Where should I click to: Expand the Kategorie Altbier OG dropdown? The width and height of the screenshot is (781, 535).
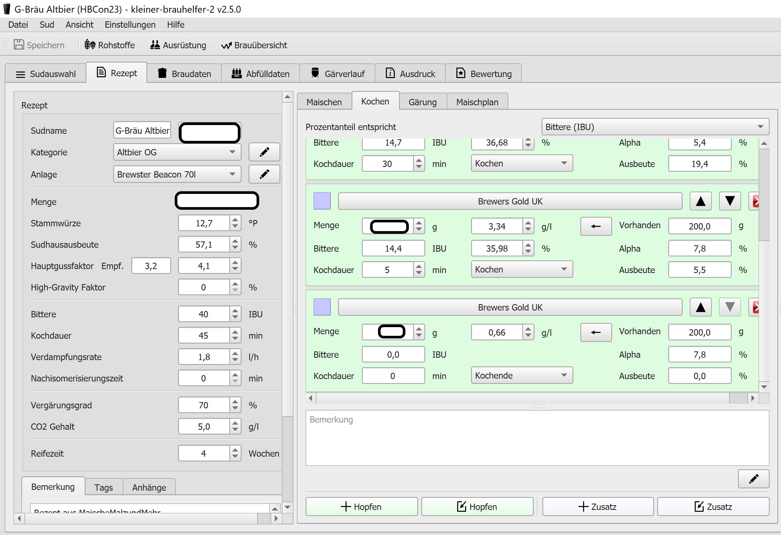coord(177,152)
